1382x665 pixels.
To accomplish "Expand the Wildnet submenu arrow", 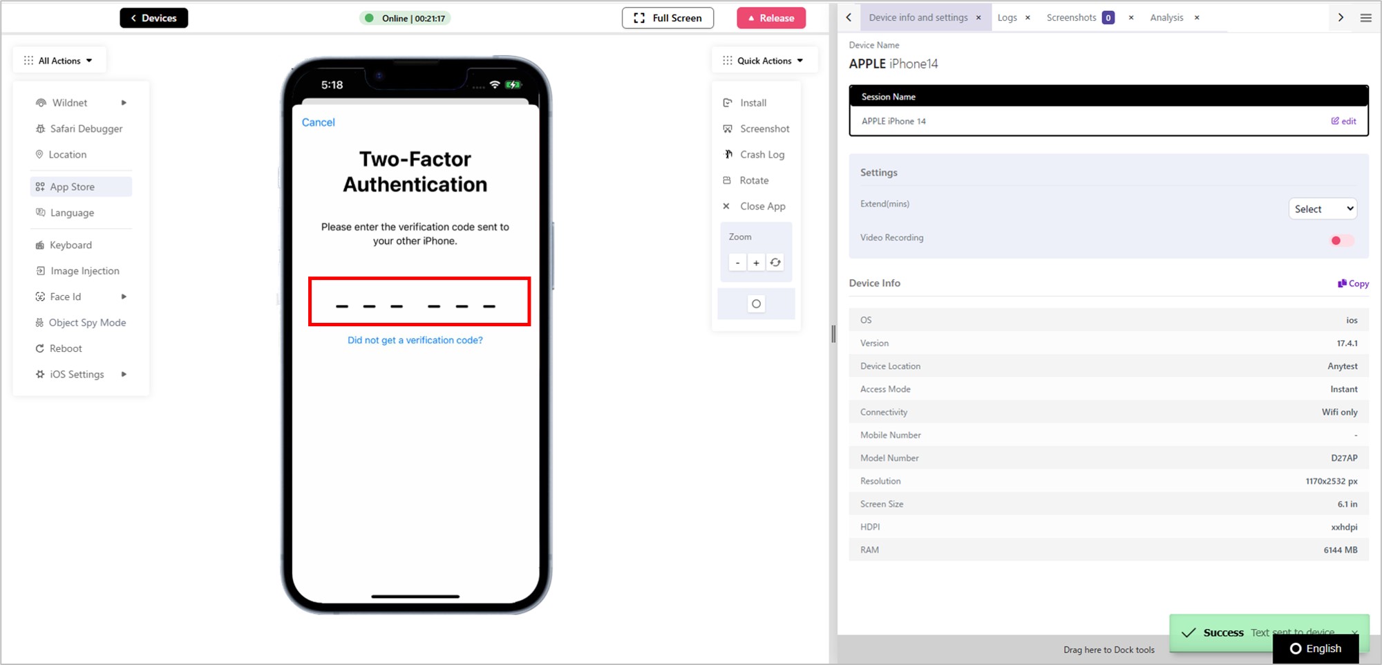I will [x=124, y=103].
